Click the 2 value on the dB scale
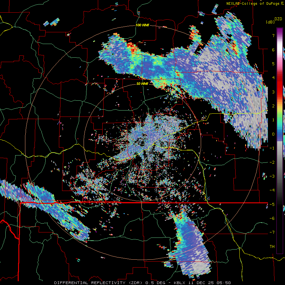Viewport: 285px width, 285px height. [273, 106]
